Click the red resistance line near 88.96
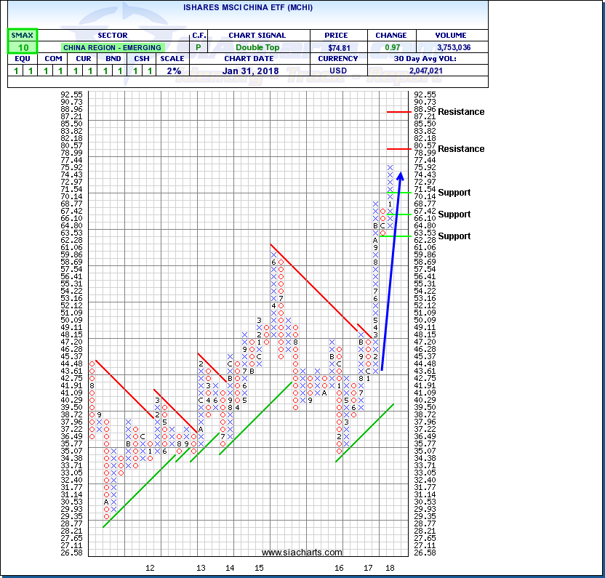Image resolution: width=605 pixels, height=578 pixels. pos(398,112)
